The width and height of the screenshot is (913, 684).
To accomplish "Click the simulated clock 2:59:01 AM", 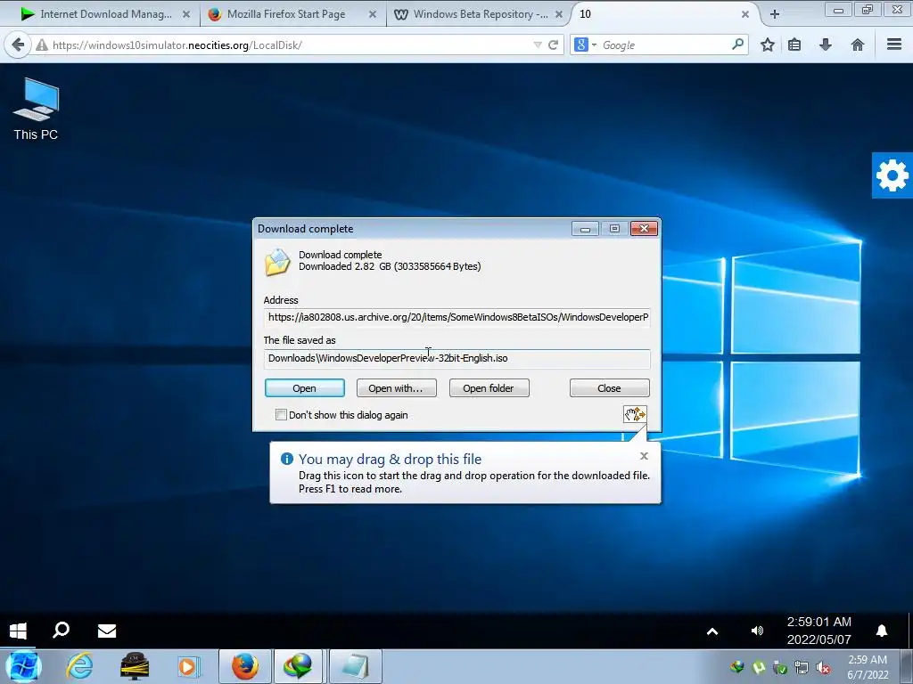I will [x=818, y=622].
